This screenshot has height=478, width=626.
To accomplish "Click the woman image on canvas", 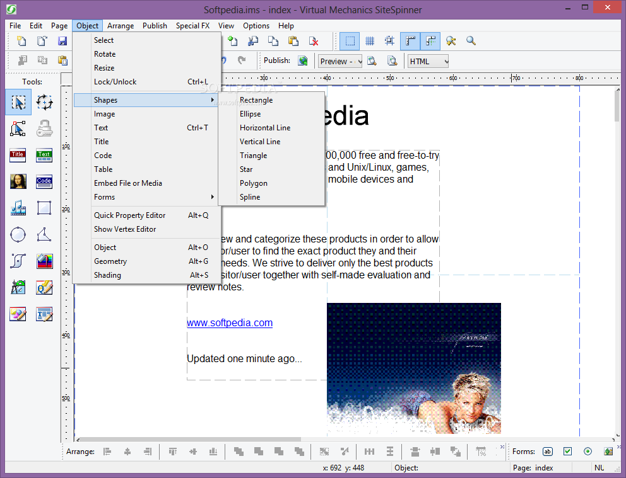I will pyautogui.click(x=414, y=368).
